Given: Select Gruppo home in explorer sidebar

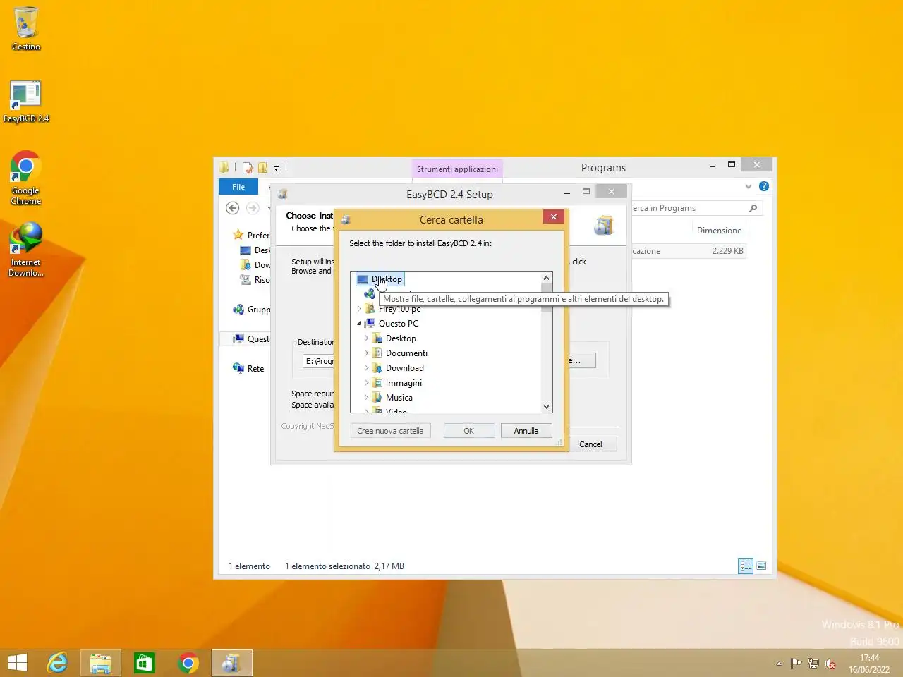Looking at the screenshot, I should pos(252,310).
